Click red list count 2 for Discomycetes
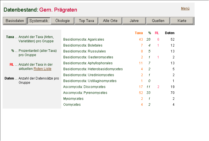The image size is (209, 141). click(158, 87)
